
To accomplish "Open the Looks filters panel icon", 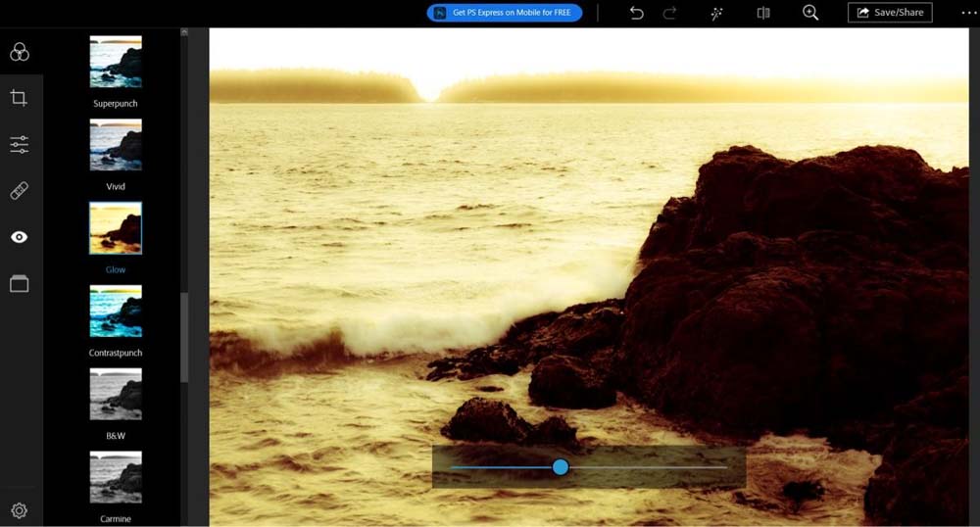I will pyautogui.click(x=20, y=52).
